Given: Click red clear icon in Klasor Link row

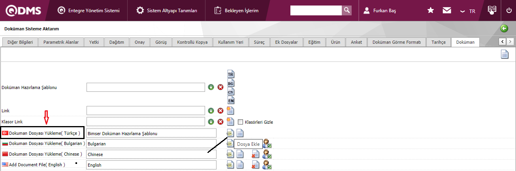Looking at the screenshot, I should pyautogui.click(x=220, y=122).
